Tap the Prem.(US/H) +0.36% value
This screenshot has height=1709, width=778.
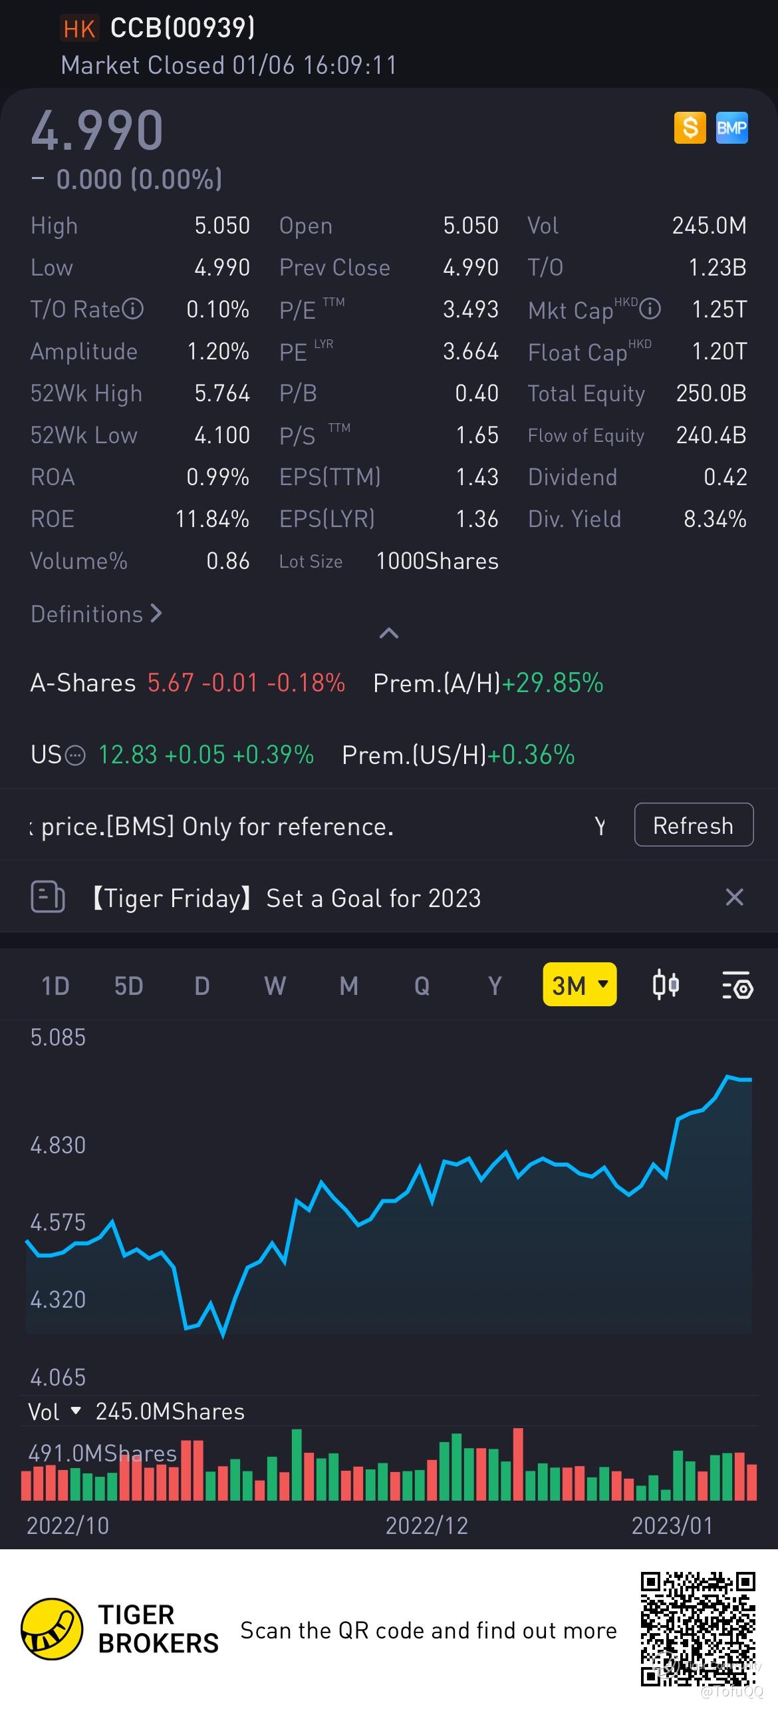[x=531, y=755]
